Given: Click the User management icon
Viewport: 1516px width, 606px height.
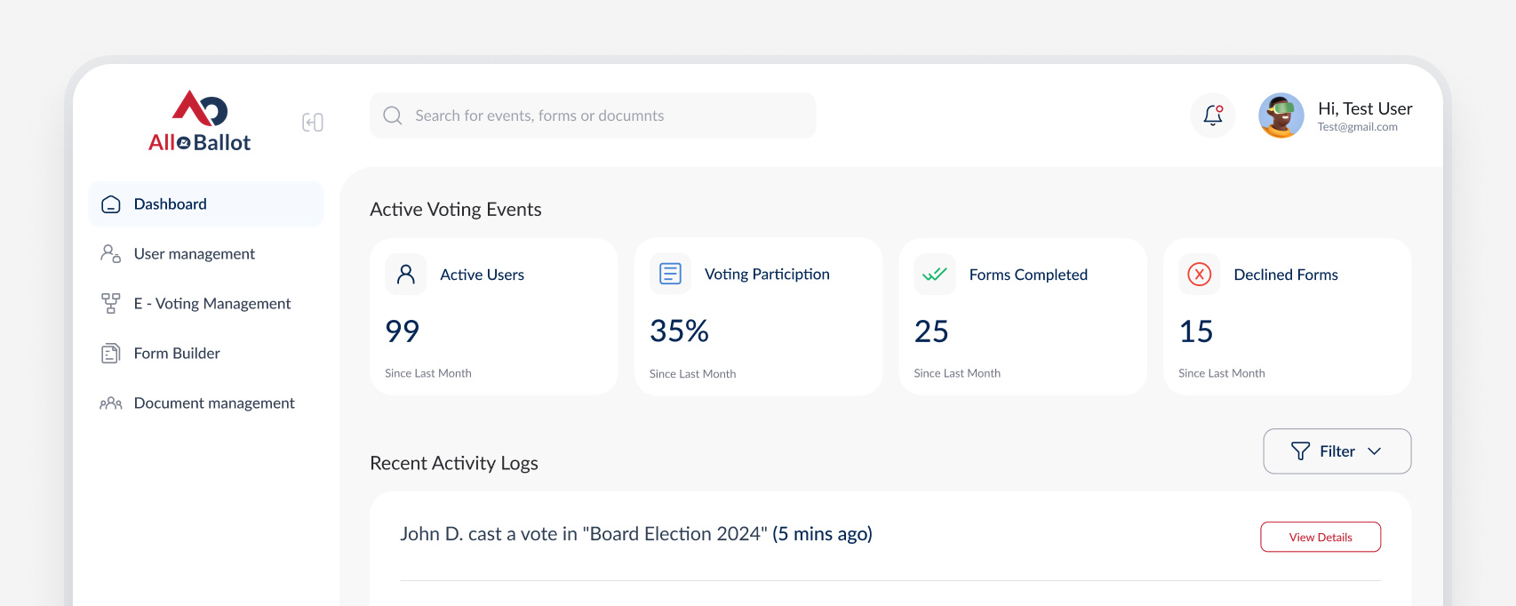Looking at the screenshot, I should 111,254.
